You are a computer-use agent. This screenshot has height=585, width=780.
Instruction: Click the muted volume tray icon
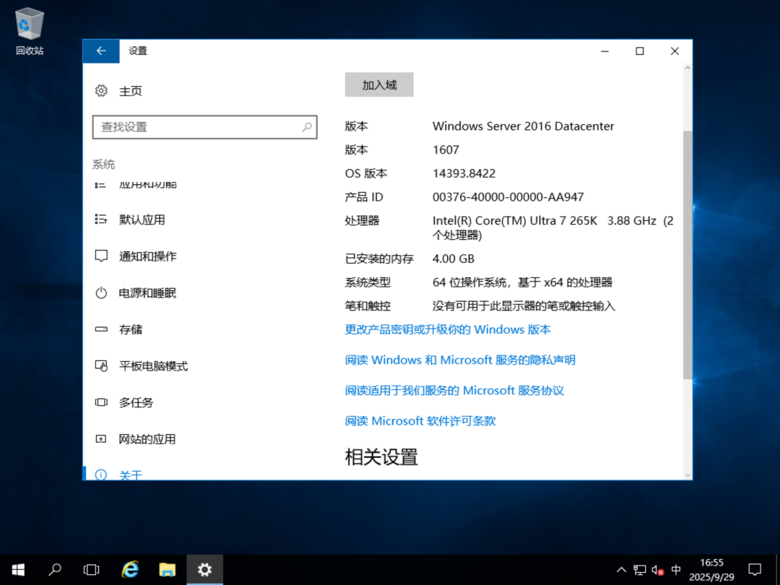point(658,570)
